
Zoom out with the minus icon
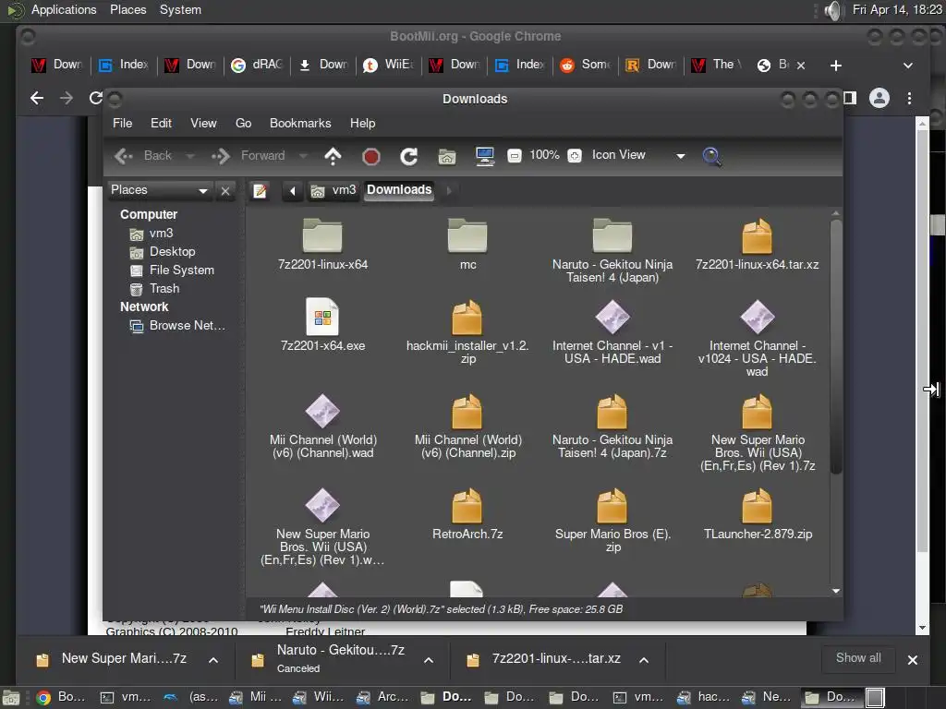(515, 156)
